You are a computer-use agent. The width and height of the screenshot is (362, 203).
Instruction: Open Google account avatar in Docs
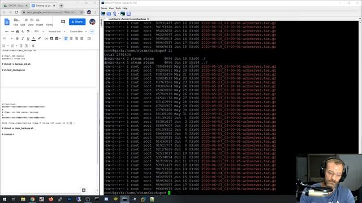(92, 22)
